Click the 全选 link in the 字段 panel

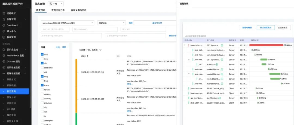click(58, 47)
